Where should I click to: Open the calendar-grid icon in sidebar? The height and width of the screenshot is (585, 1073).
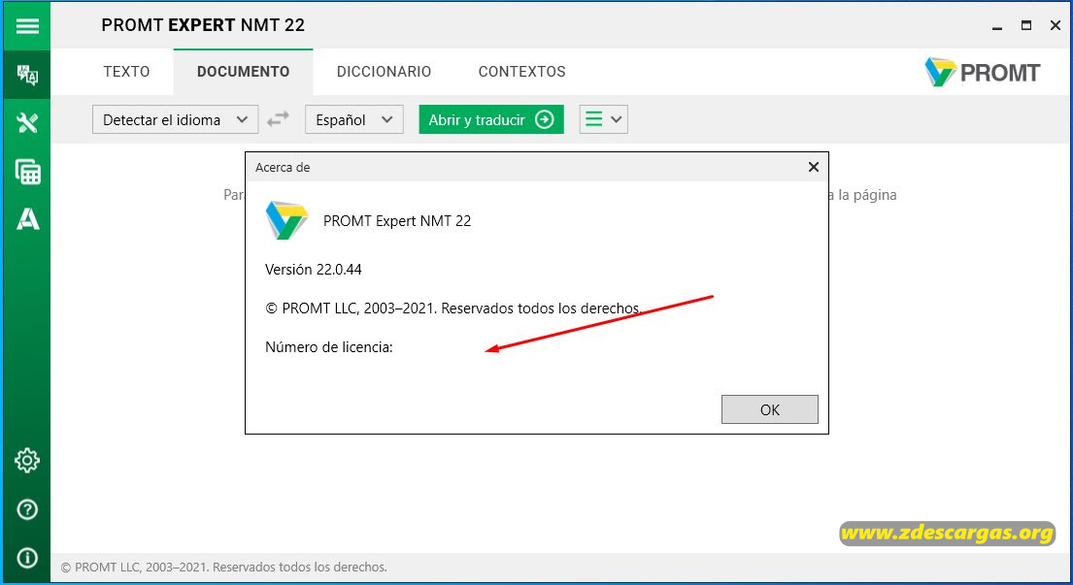point(27,172)
